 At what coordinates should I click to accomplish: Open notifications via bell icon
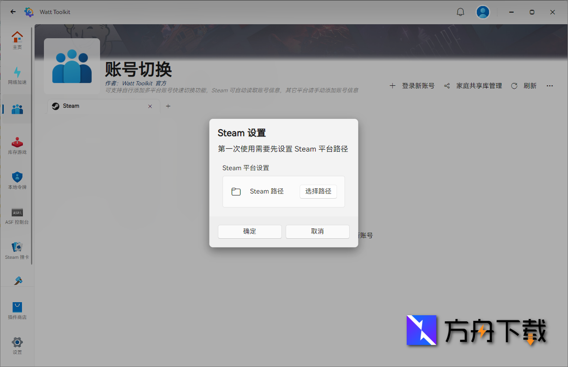460,12
